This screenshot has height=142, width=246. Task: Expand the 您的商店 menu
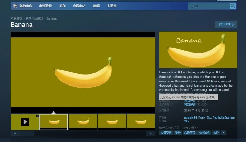pyautogui.click(x=26, y=6)
